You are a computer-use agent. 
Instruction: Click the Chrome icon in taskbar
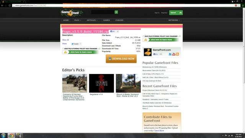coord(11,135)
